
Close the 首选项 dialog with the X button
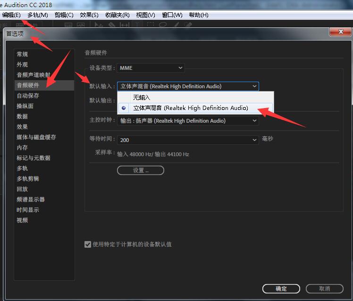340,32
